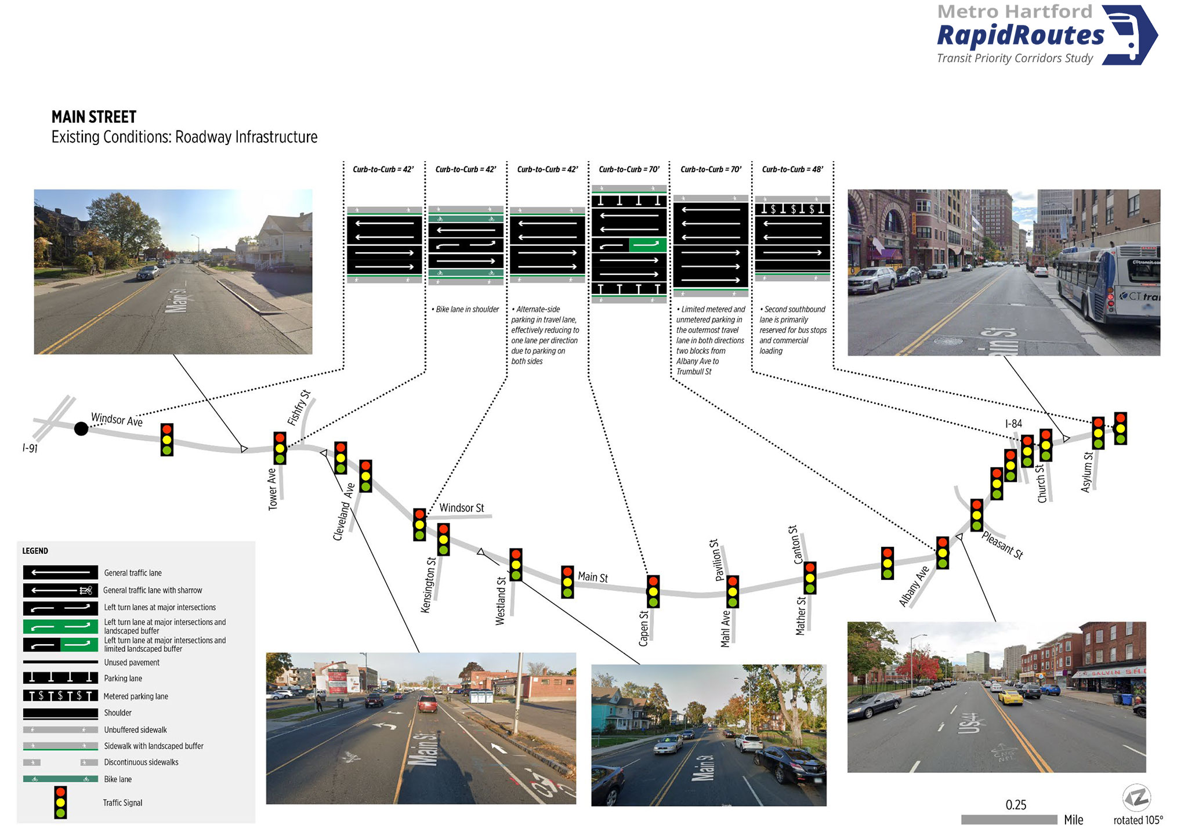Click the traffic signal at Albany Ave
The image size is (1188, 835).
tap(943, 553)
